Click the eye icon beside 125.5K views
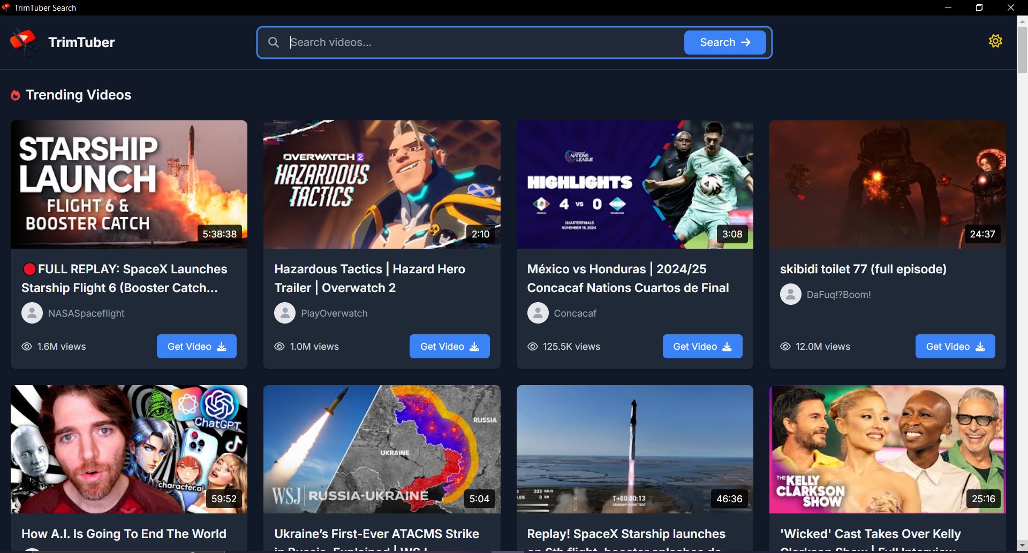This screenshot has height=553, width=1028. [533, 347]
